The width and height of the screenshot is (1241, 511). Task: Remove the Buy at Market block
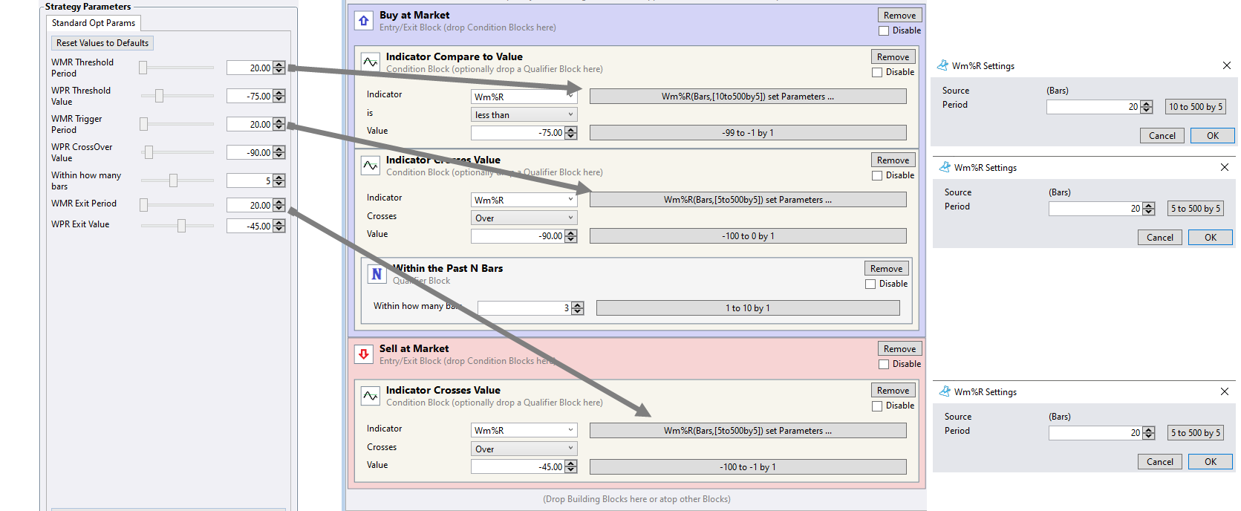click(x=899, y=15)
